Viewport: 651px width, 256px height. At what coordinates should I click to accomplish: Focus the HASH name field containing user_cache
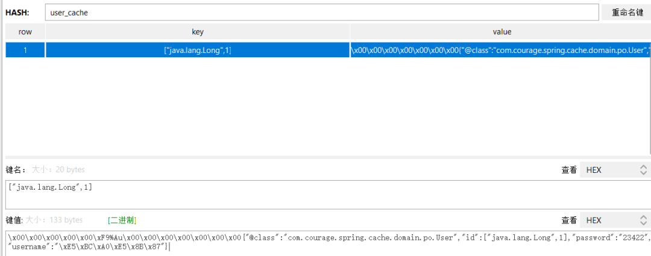tap(321, 12)
